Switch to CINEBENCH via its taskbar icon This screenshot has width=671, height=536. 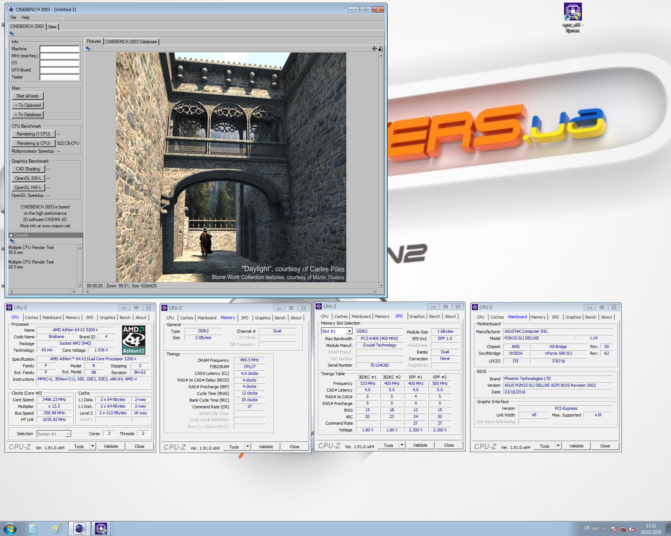pos(79,529)
